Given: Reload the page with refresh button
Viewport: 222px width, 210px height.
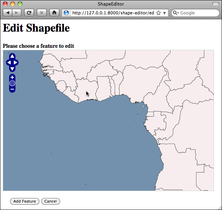Looking at the screenshot, I should [x=29, y=13].
